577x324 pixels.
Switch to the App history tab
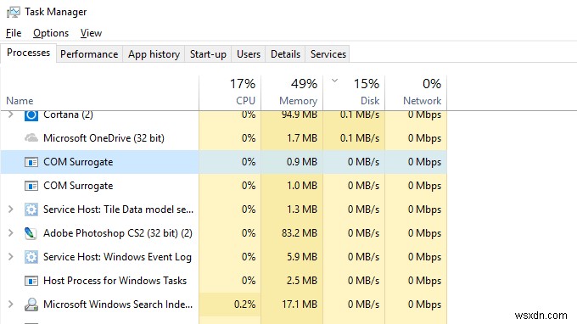(154, 54)
